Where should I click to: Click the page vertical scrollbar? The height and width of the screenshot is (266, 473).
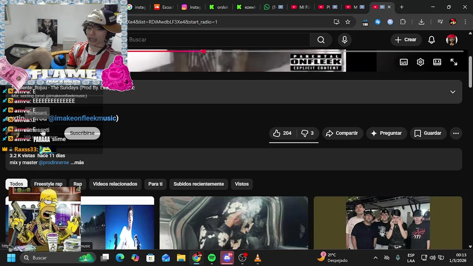point(470,72)
